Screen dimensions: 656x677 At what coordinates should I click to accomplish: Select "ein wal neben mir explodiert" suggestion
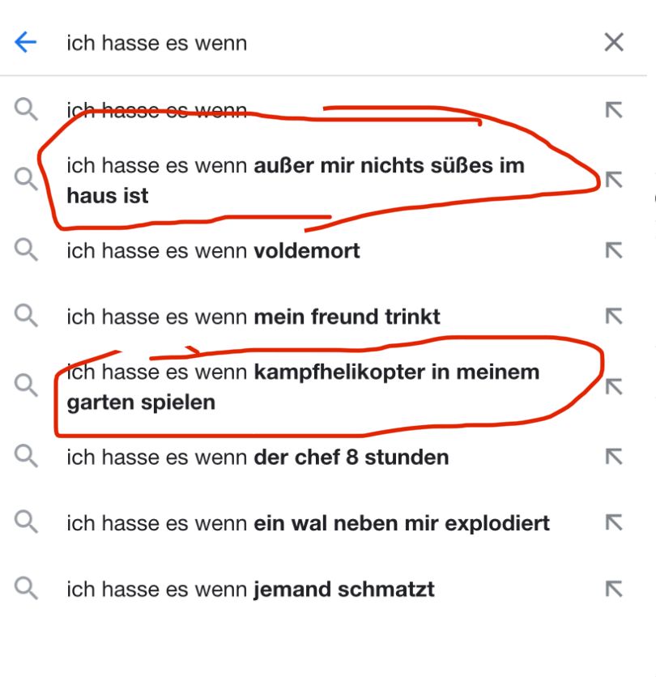308,523
